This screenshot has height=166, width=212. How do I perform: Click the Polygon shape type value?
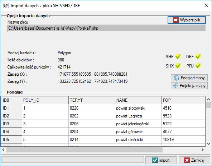pyautogui.click(x=64, y=53)
